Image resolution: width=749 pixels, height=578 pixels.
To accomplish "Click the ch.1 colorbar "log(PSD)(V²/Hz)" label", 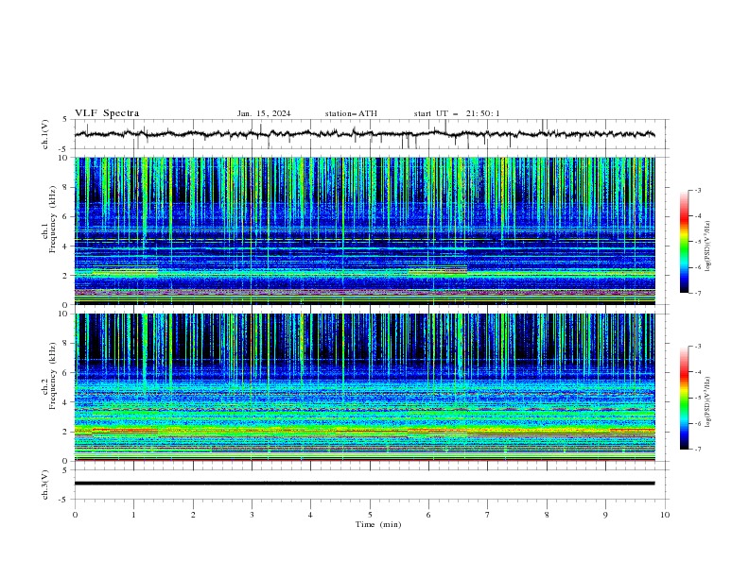I will pos(707,246).
